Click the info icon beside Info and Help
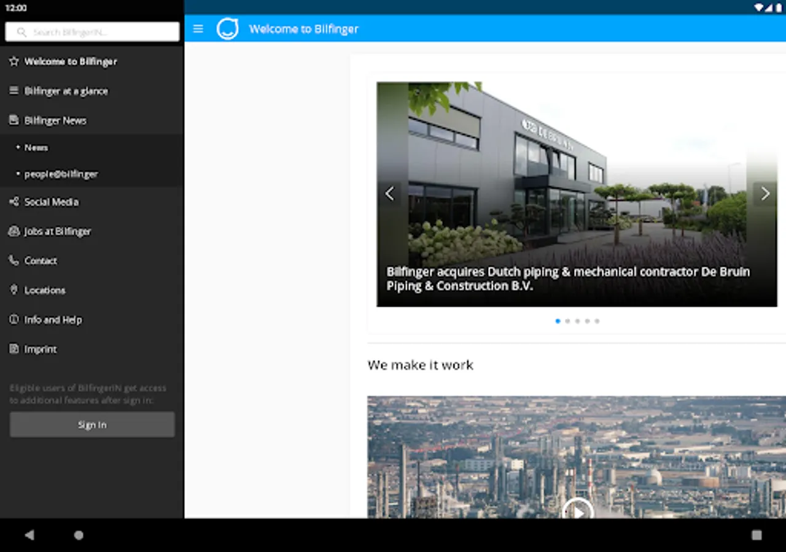Screen dimensions: 786x552 tap(14, 320)
